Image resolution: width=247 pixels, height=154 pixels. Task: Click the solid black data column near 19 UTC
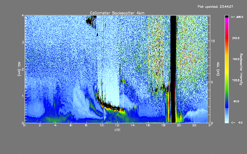click(x=173, y=69)
